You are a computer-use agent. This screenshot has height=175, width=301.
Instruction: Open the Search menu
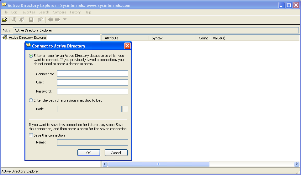44,12
